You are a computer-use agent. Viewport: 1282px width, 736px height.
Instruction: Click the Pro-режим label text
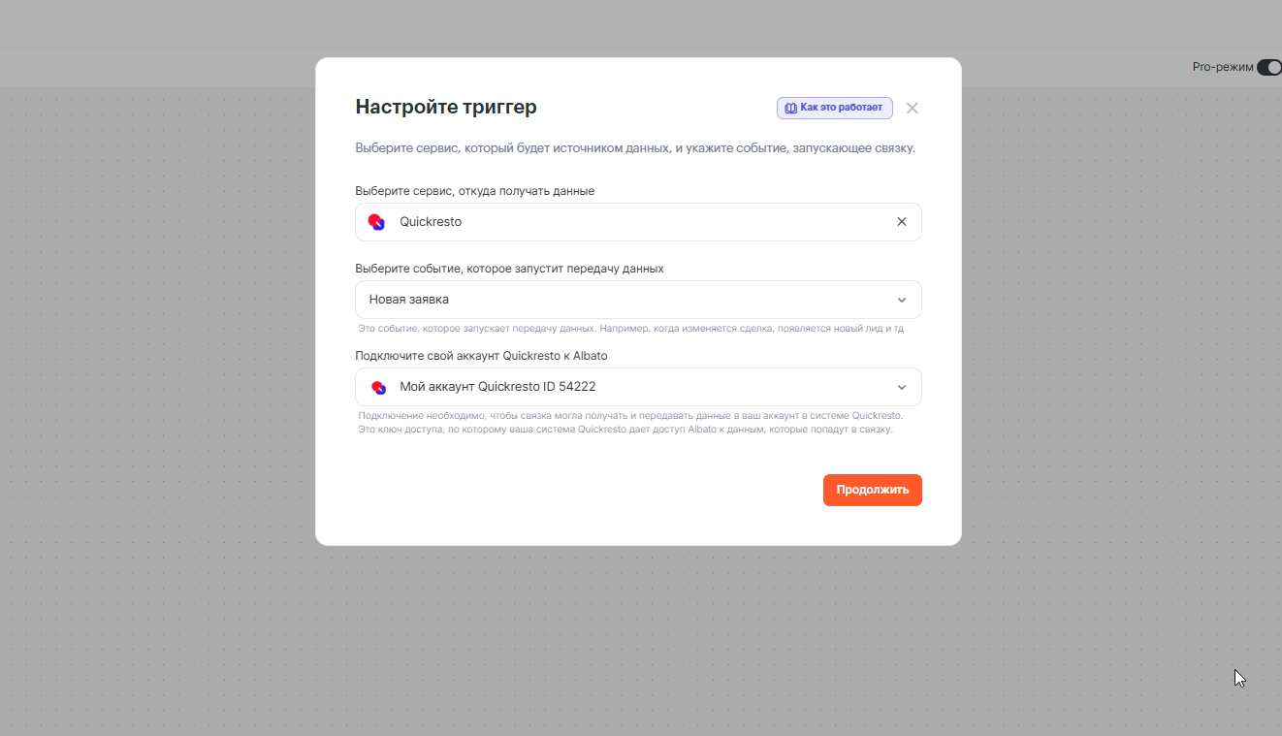(1222, 68)
